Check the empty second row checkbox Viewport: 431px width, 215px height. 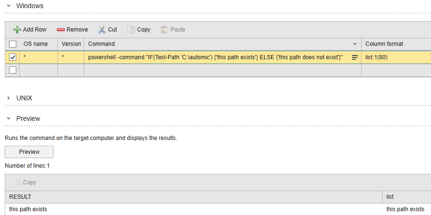point(13,70)
